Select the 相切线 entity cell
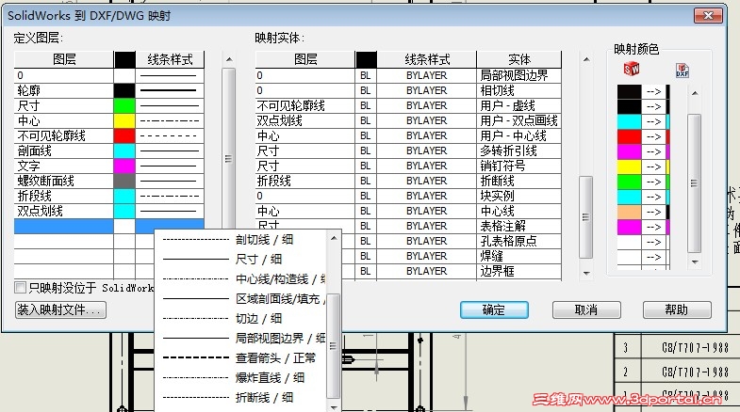This screenshot has width=740, height=412. pos(519,90)
